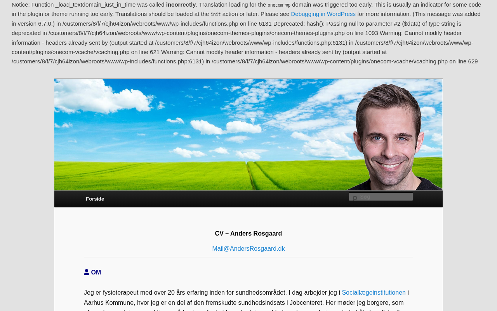Click the word 'incorrectly' in the notice

tap(181, 5)
